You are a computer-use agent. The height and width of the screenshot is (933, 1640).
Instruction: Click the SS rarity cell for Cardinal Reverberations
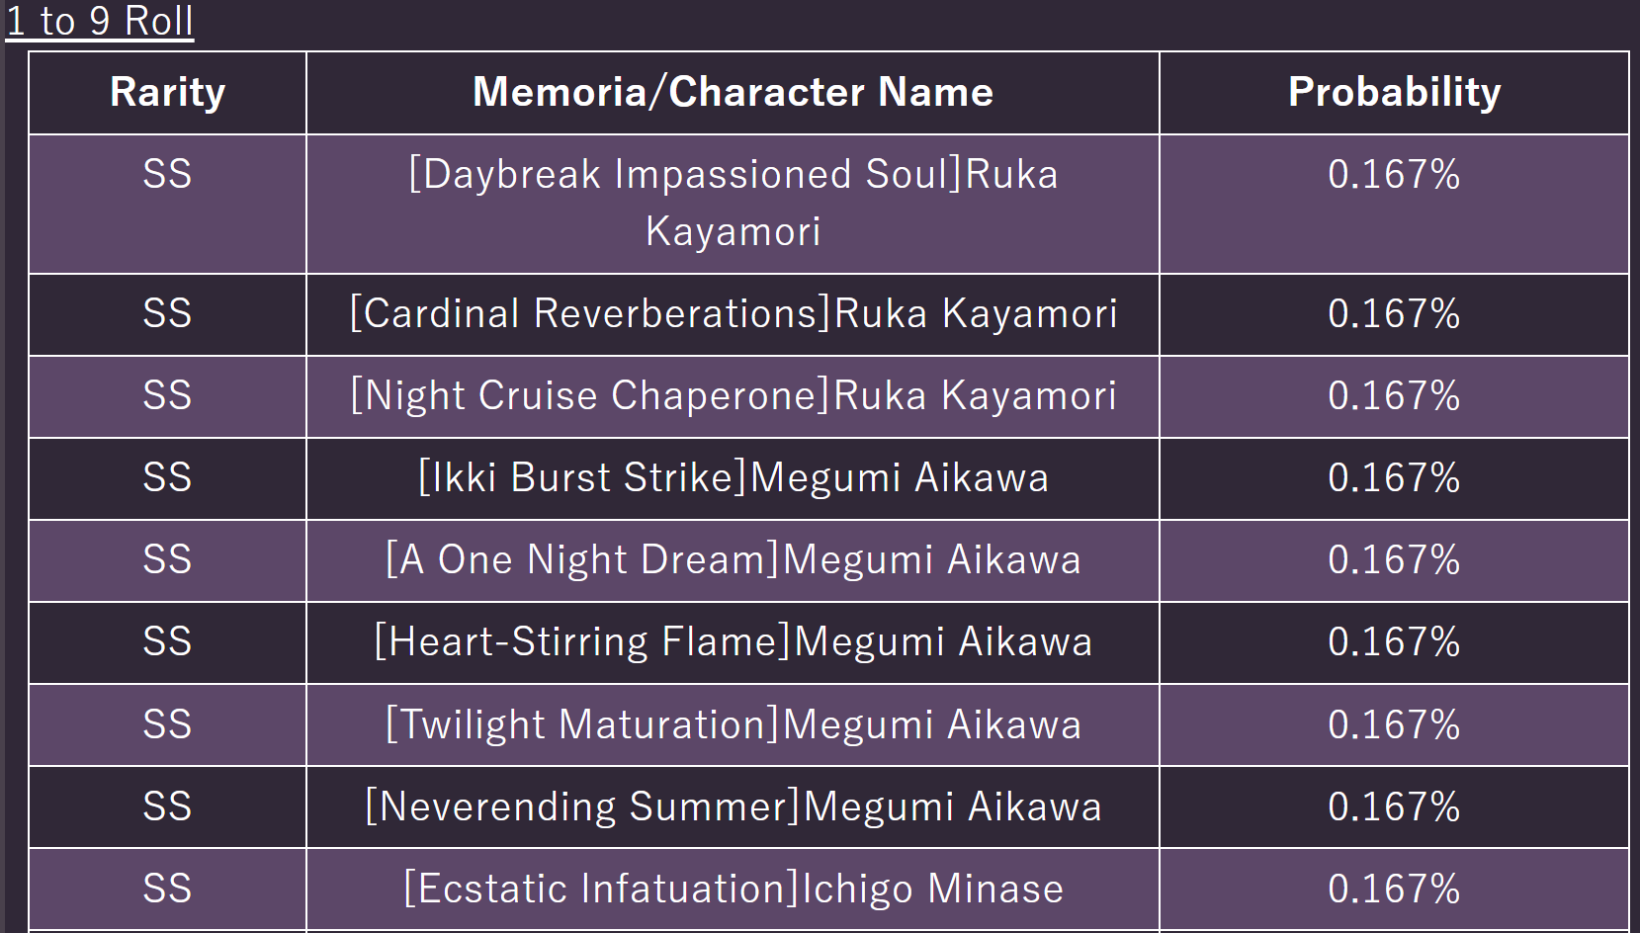click(167, 314)
